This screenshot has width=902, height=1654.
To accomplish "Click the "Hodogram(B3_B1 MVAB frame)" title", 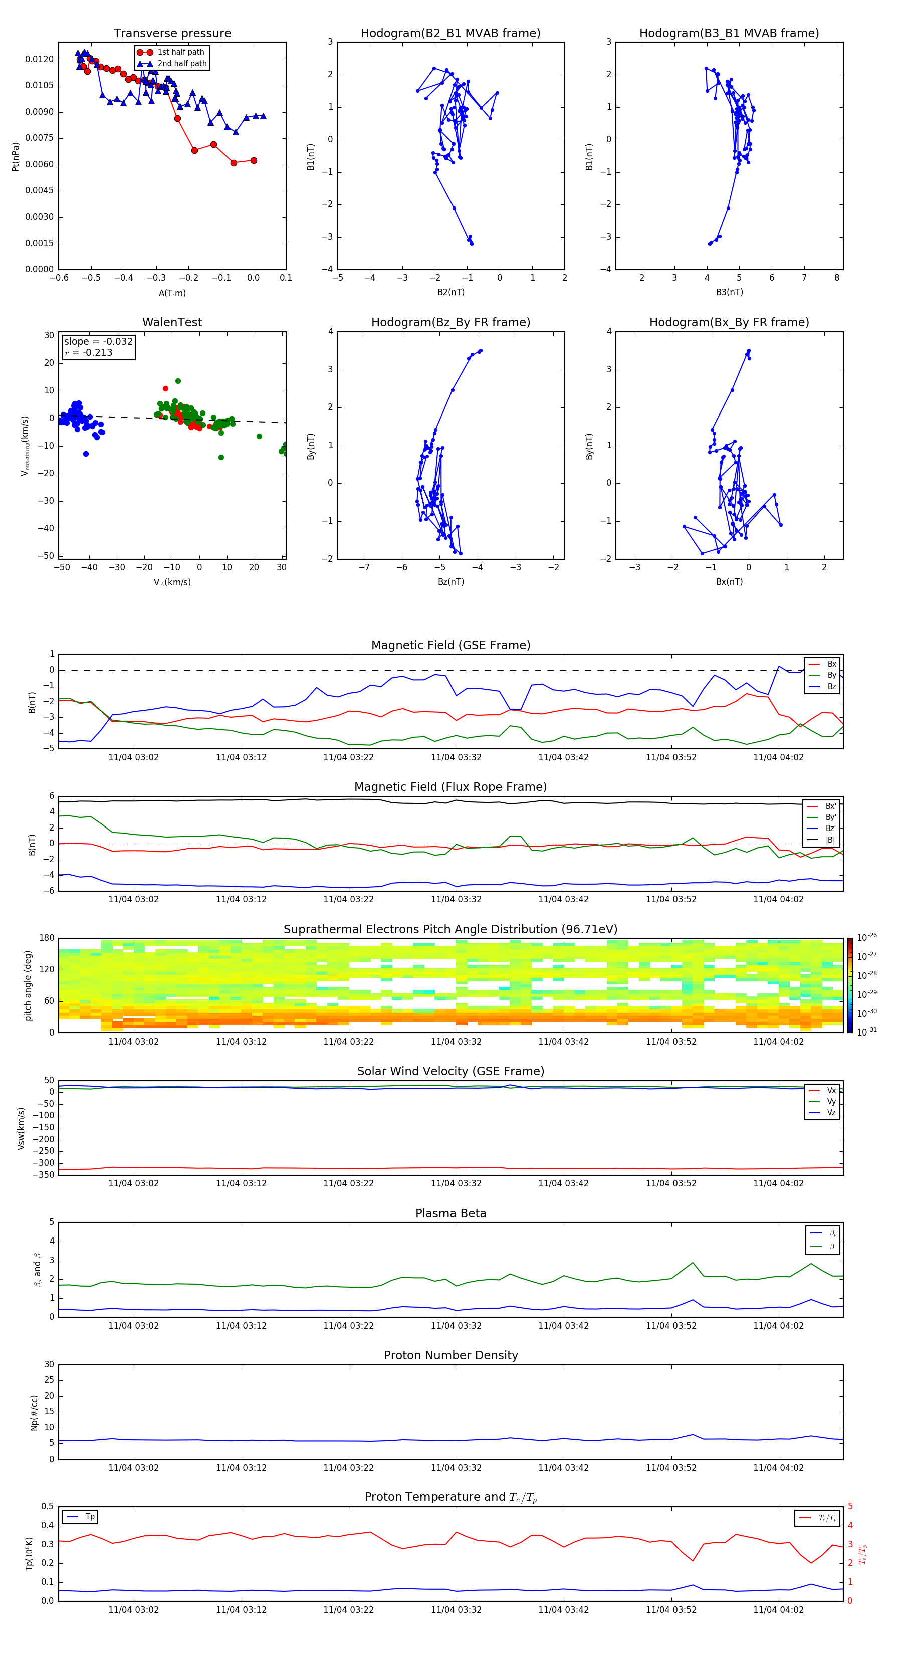I will click(729, 34).
